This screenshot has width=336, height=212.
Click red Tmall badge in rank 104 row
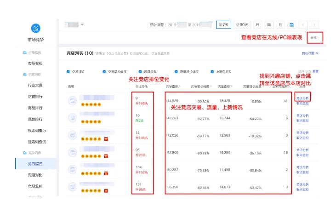click(x=106, y=173)
